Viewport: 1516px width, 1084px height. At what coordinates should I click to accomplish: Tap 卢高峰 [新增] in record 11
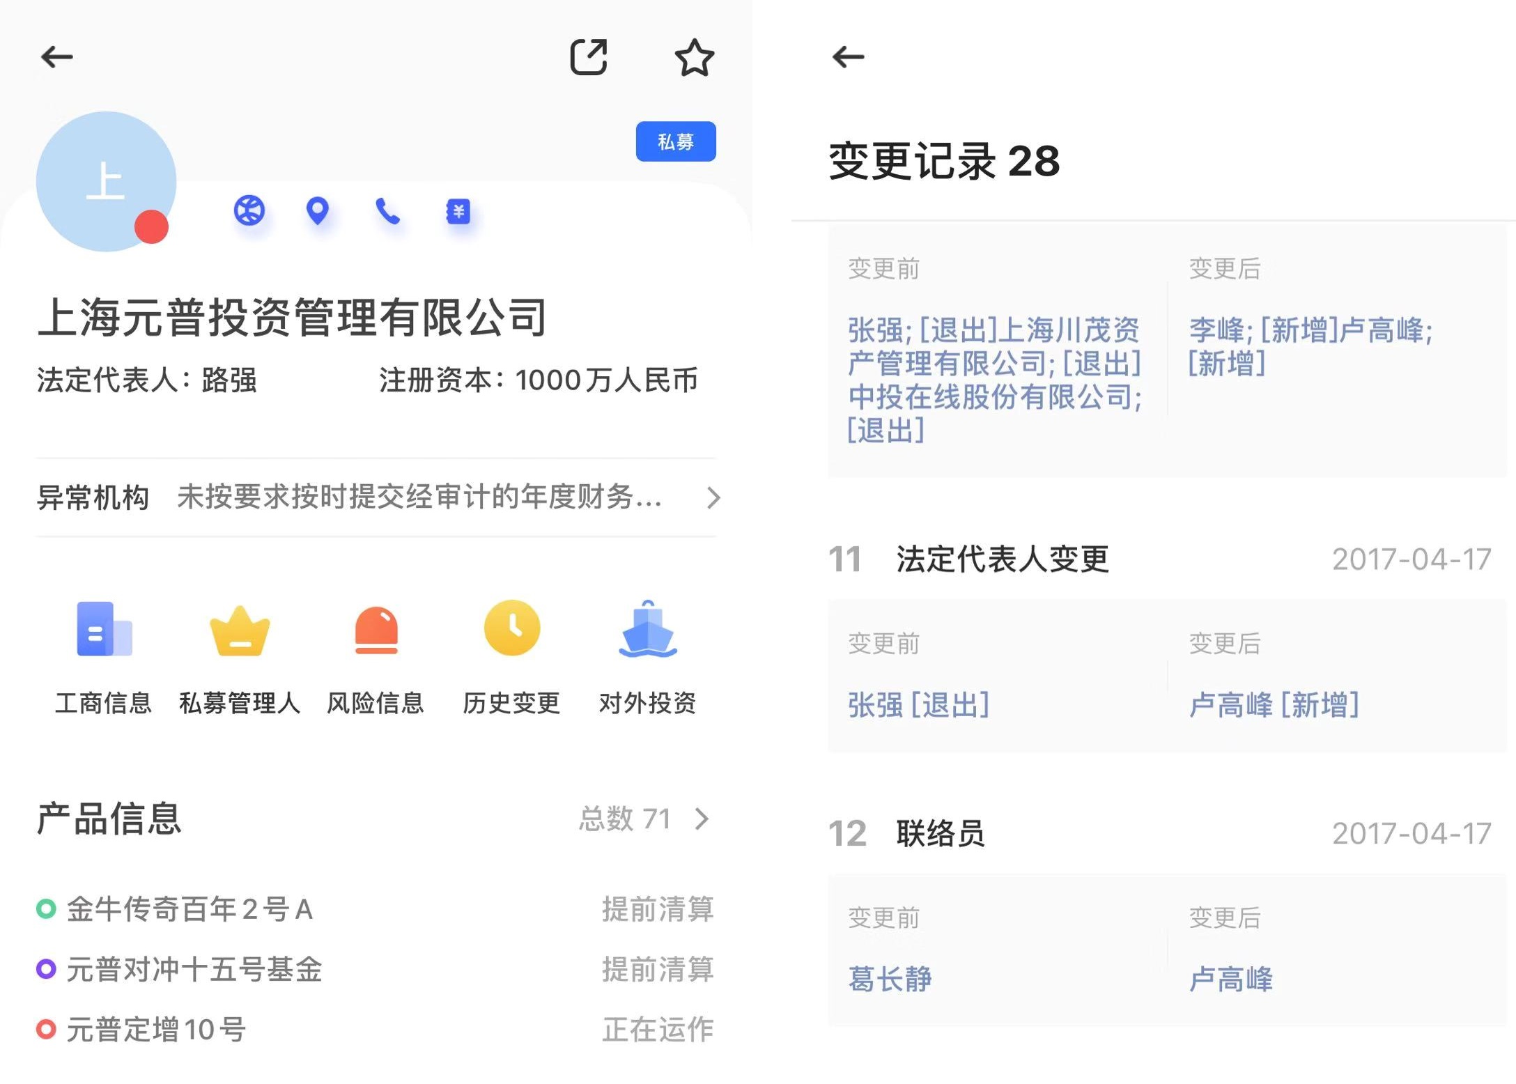click(x=1274, y=705)
